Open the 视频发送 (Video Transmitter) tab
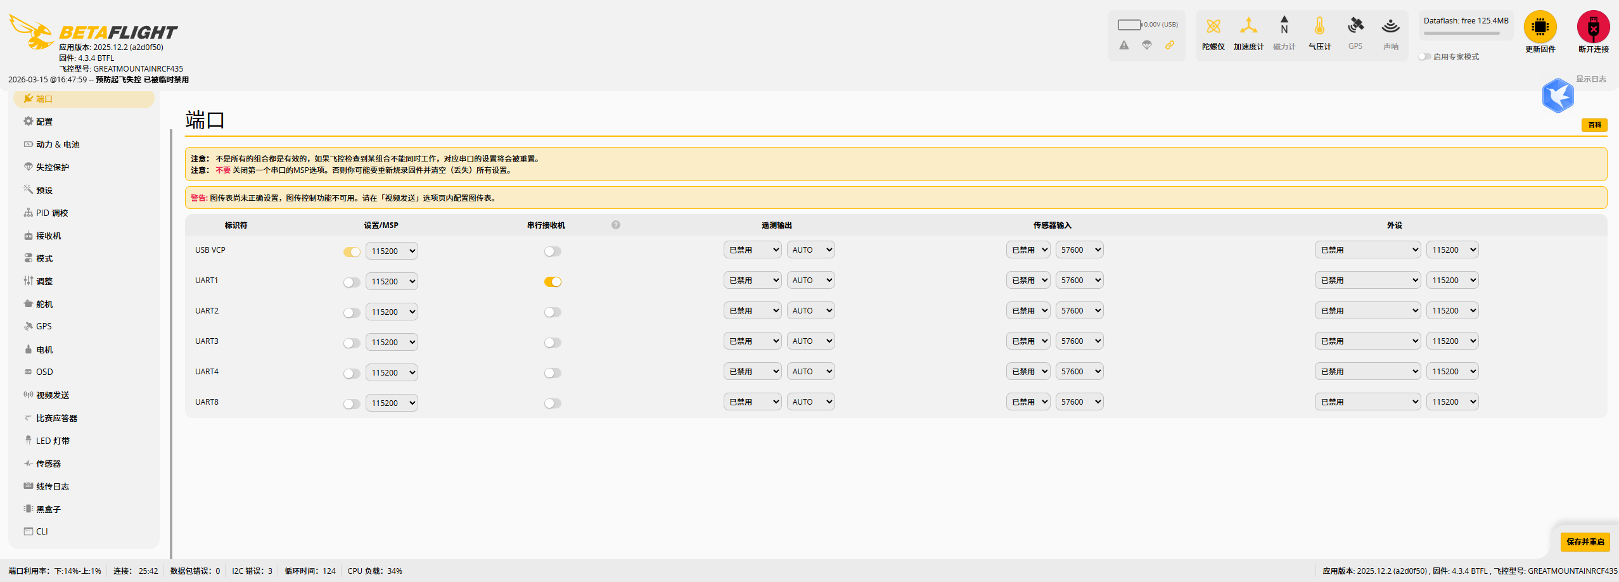 pos(84,395)
